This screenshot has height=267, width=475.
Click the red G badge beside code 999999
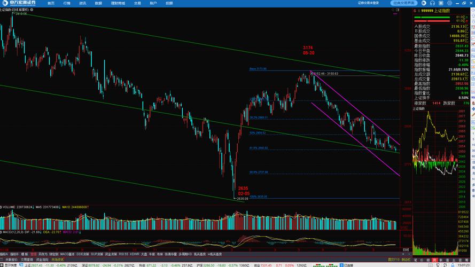pyautogui.click(x=414, y=11)
